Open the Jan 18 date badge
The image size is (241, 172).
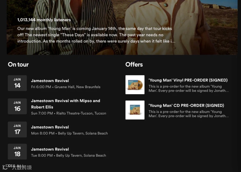[x=17, y=152]
